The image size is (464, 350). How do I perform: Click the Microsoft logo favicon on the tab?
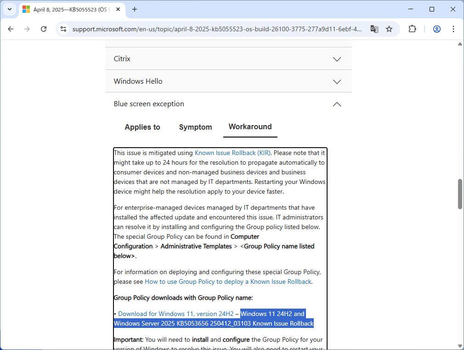click(x=26, y=9)
